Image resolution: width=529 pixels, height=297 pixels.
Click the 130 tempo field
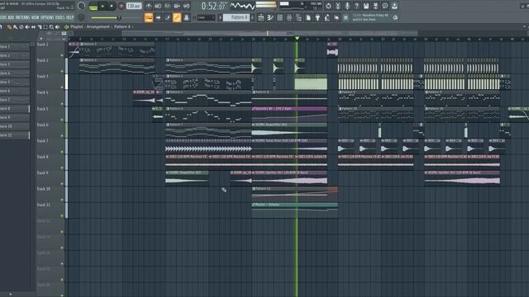coord(134,6)
